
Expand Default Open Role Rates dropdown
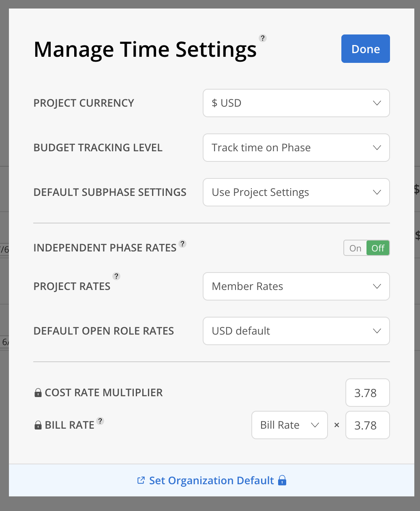(296, 331)
